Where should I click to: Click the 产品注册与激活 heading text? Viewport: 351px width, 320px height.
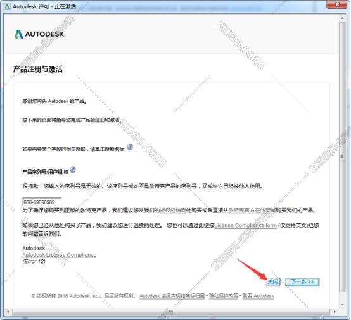click(37, 69)
